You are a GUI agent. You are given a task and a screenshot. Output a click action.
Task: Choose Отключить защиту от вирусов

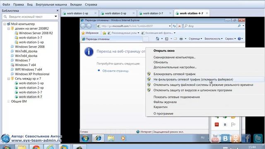pos(193,90)
